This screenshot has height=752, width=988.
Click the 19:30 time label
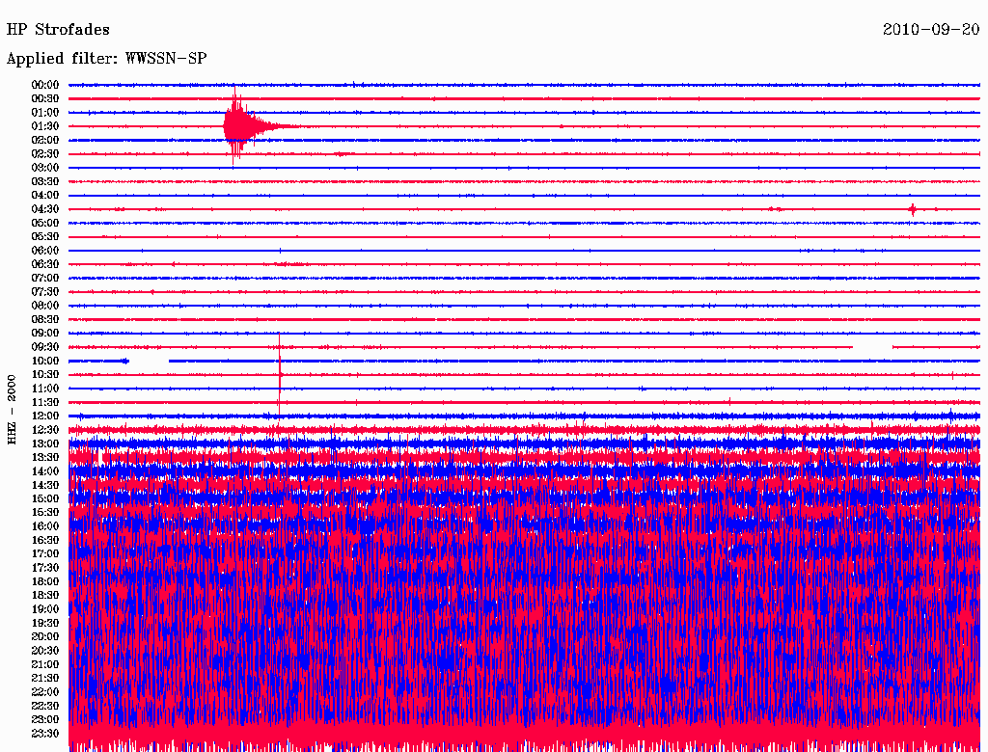point(45,623)
